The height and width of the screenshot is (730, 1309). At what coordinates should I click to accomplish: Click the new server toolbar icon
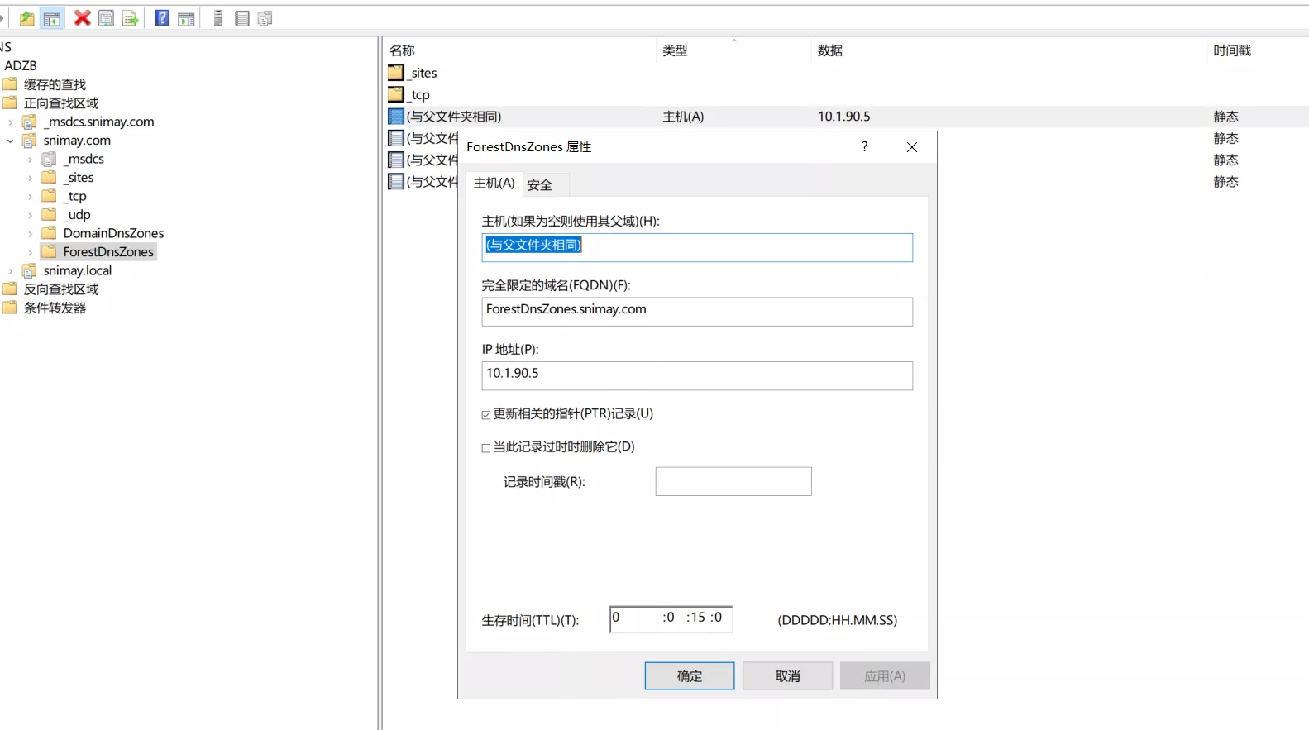point(218,18)
